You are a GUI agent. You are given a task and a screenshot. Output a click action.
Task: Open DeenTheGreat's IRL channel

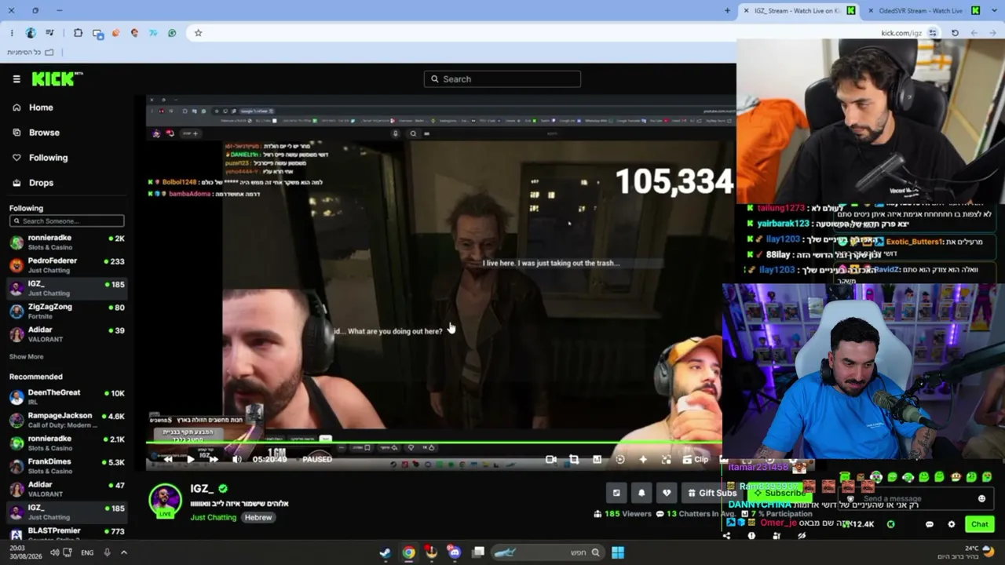(67, 397)
